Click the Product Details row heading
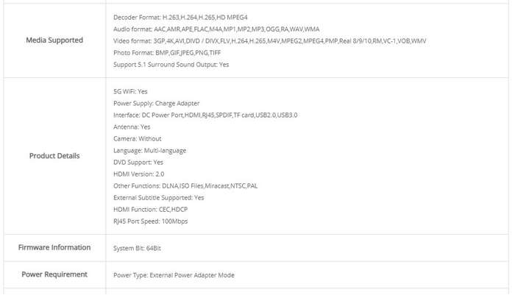 [x=54, y=156]
